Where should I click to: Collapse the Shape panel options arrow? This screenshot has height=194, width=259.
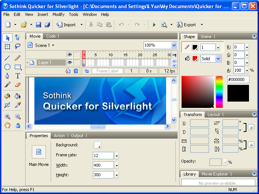tap(254, 36)
